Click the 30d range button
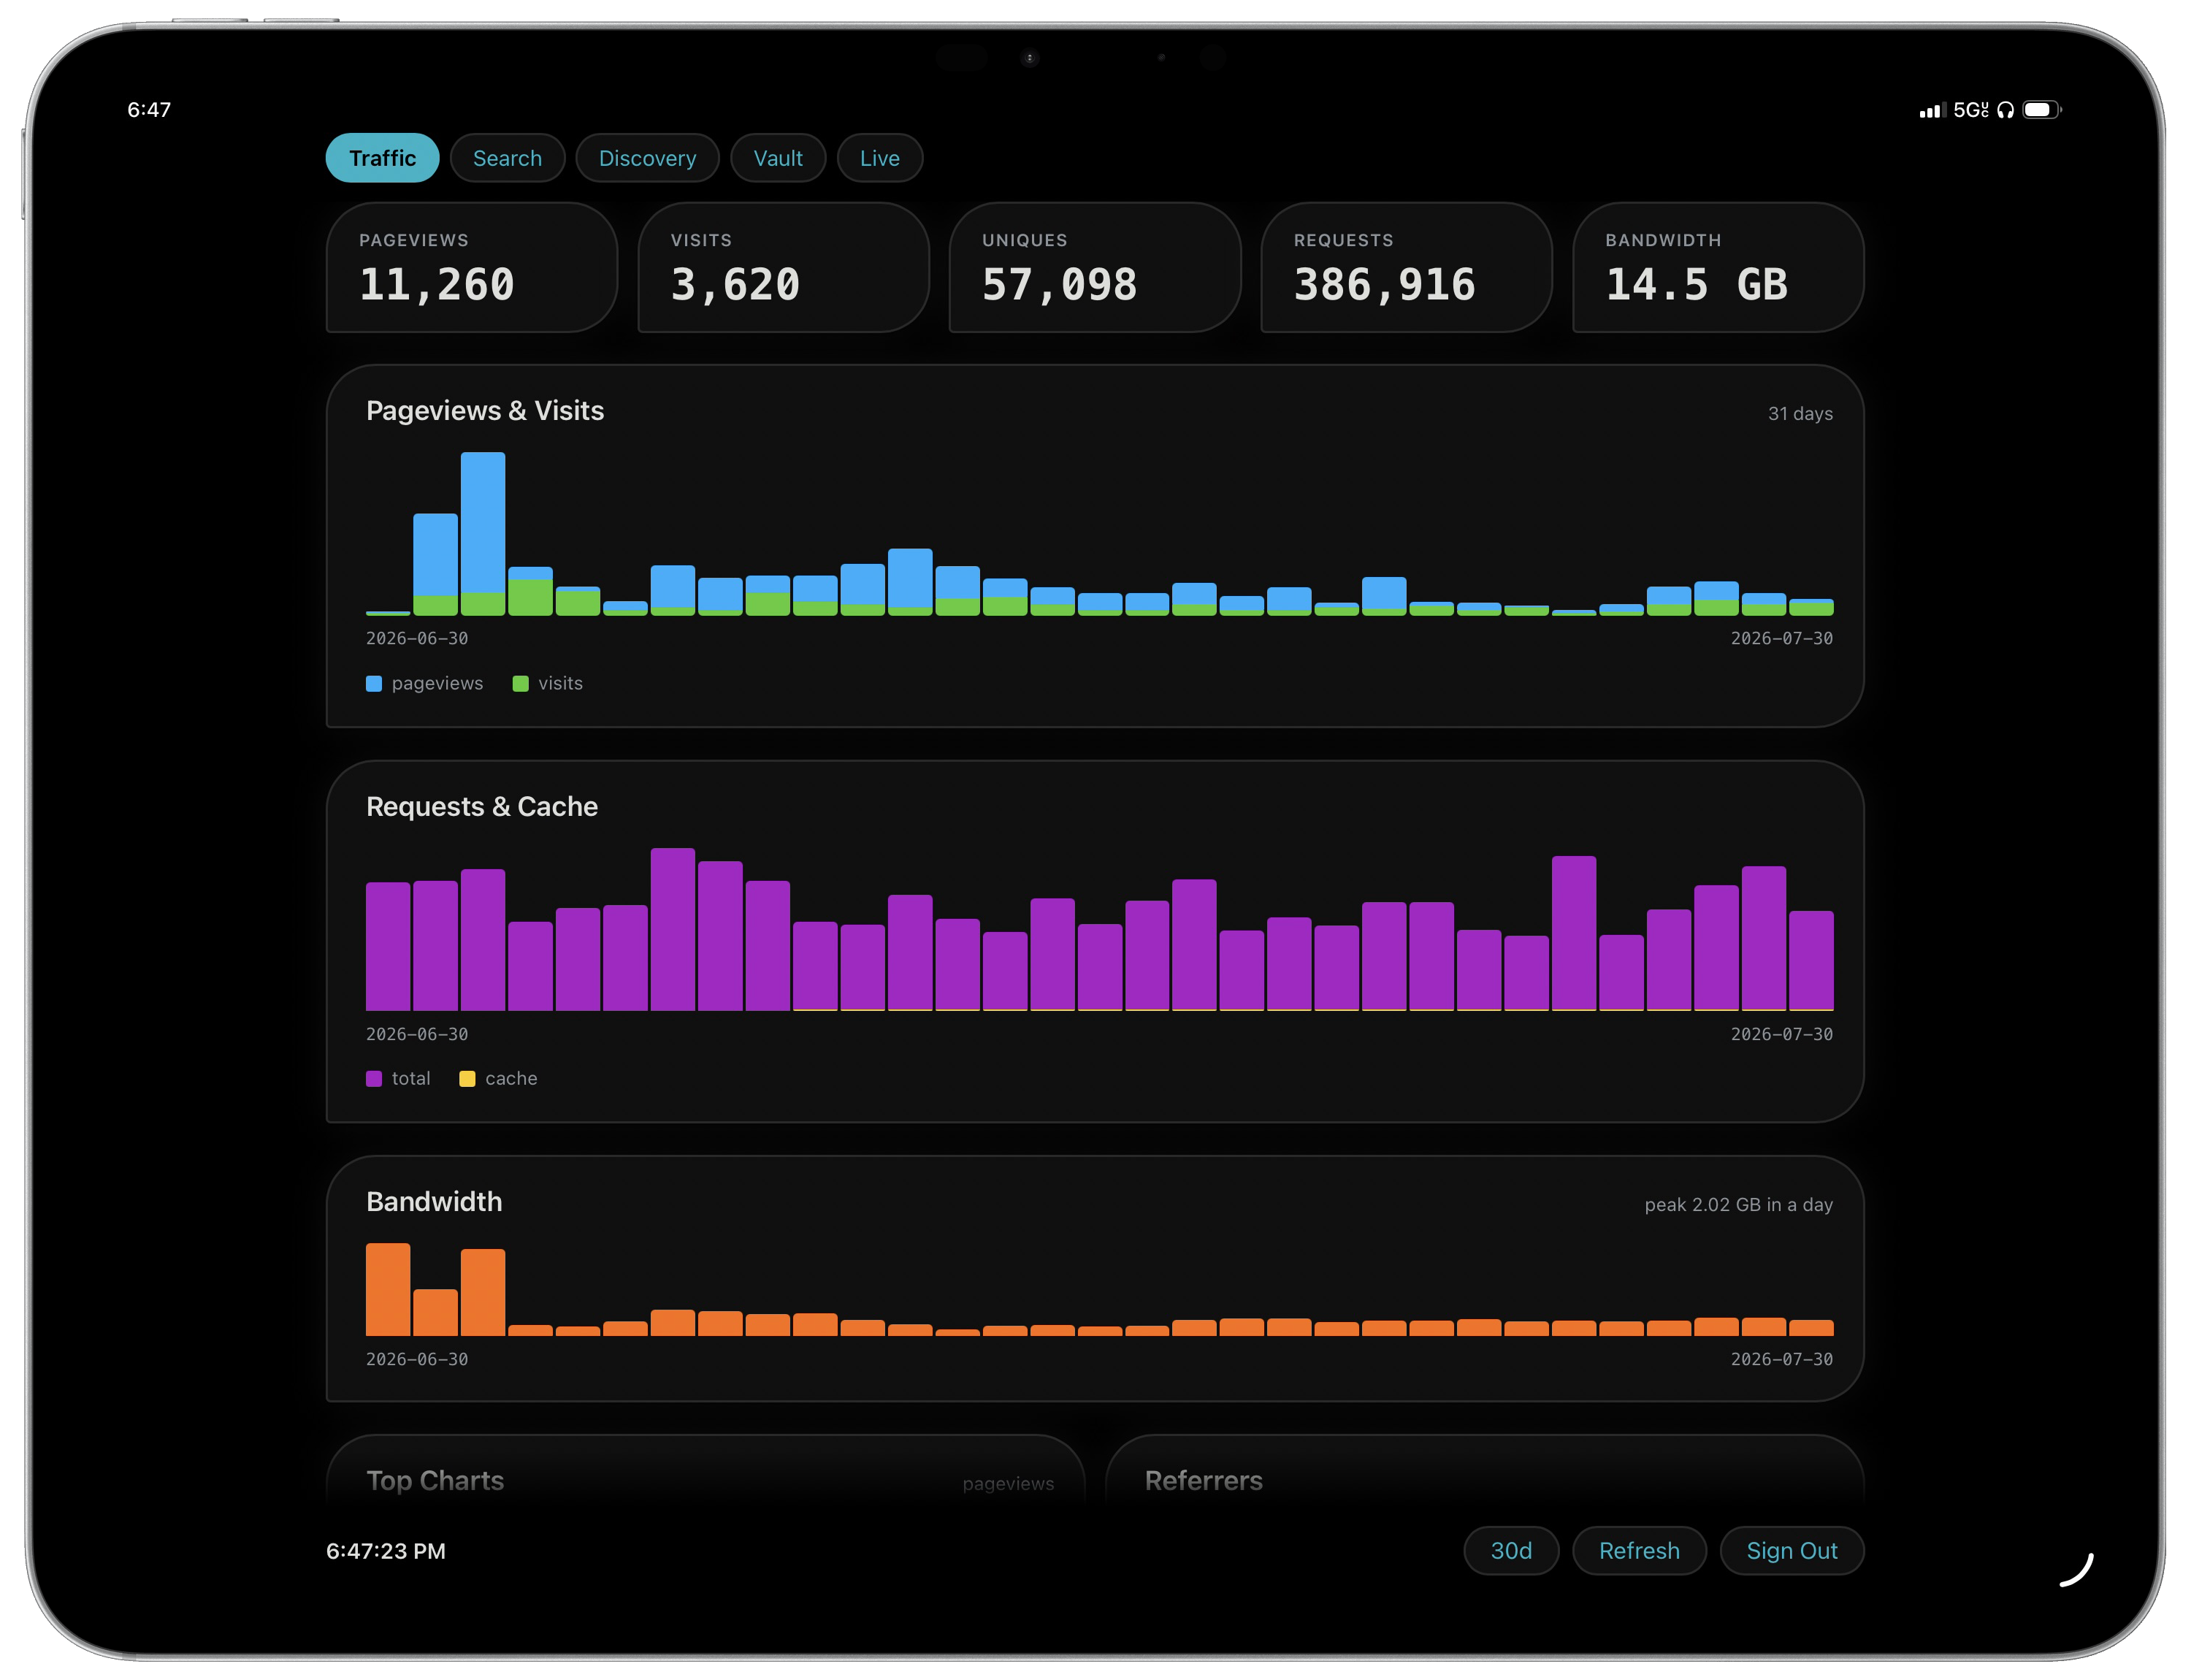The width and height of the screenshot is (2191, 1680). (x=1510, y=1550)
